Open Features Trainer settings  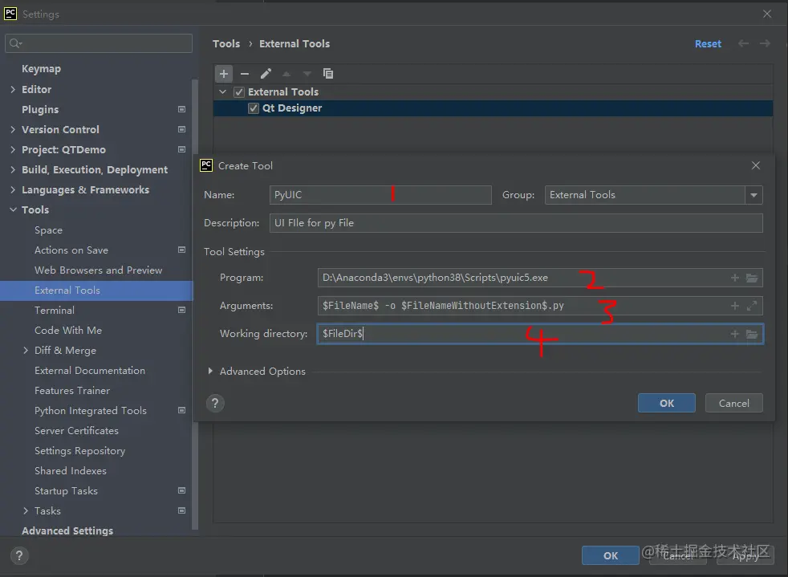pos(72,391)
